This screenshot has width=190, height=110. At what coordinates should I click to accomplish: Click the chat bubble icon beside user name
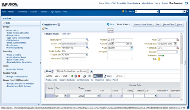[x=186, y=3]
